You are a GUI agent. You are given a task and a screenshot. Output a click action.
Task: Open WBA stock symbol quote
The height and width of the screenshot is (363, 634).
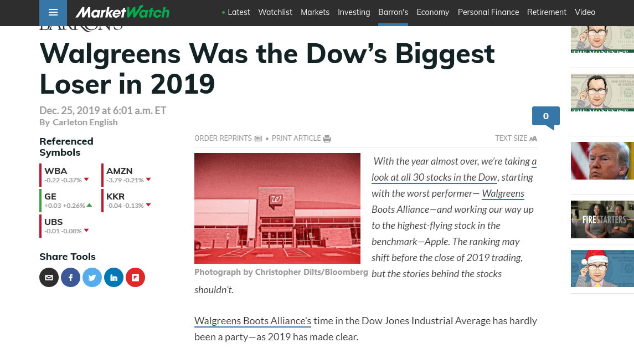(56, 171)
